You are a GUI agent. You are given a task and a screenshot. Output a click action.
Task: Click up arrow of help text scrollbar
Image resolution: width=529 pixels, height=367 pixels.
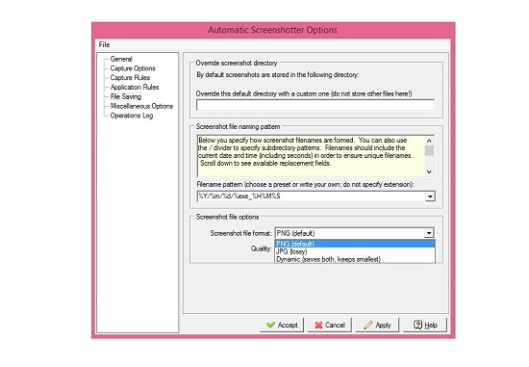coord(429,141)
